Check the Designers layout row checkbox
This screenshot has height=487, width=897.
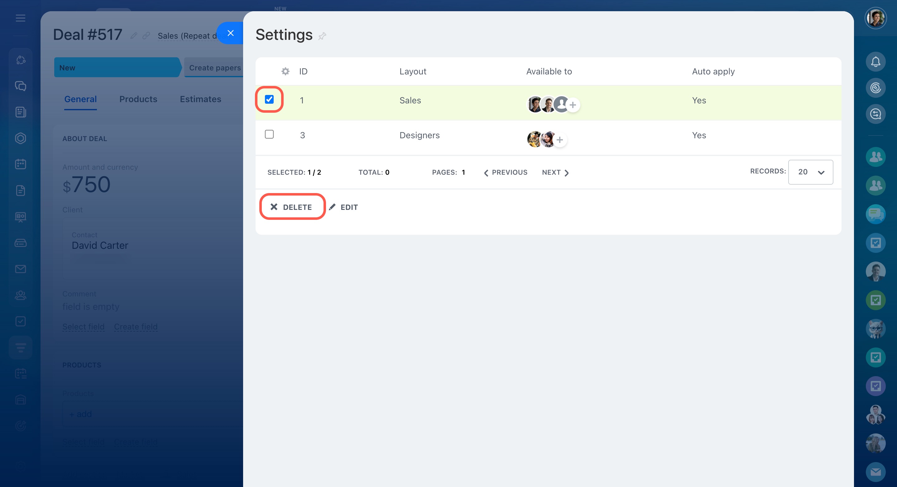(269, 134)
